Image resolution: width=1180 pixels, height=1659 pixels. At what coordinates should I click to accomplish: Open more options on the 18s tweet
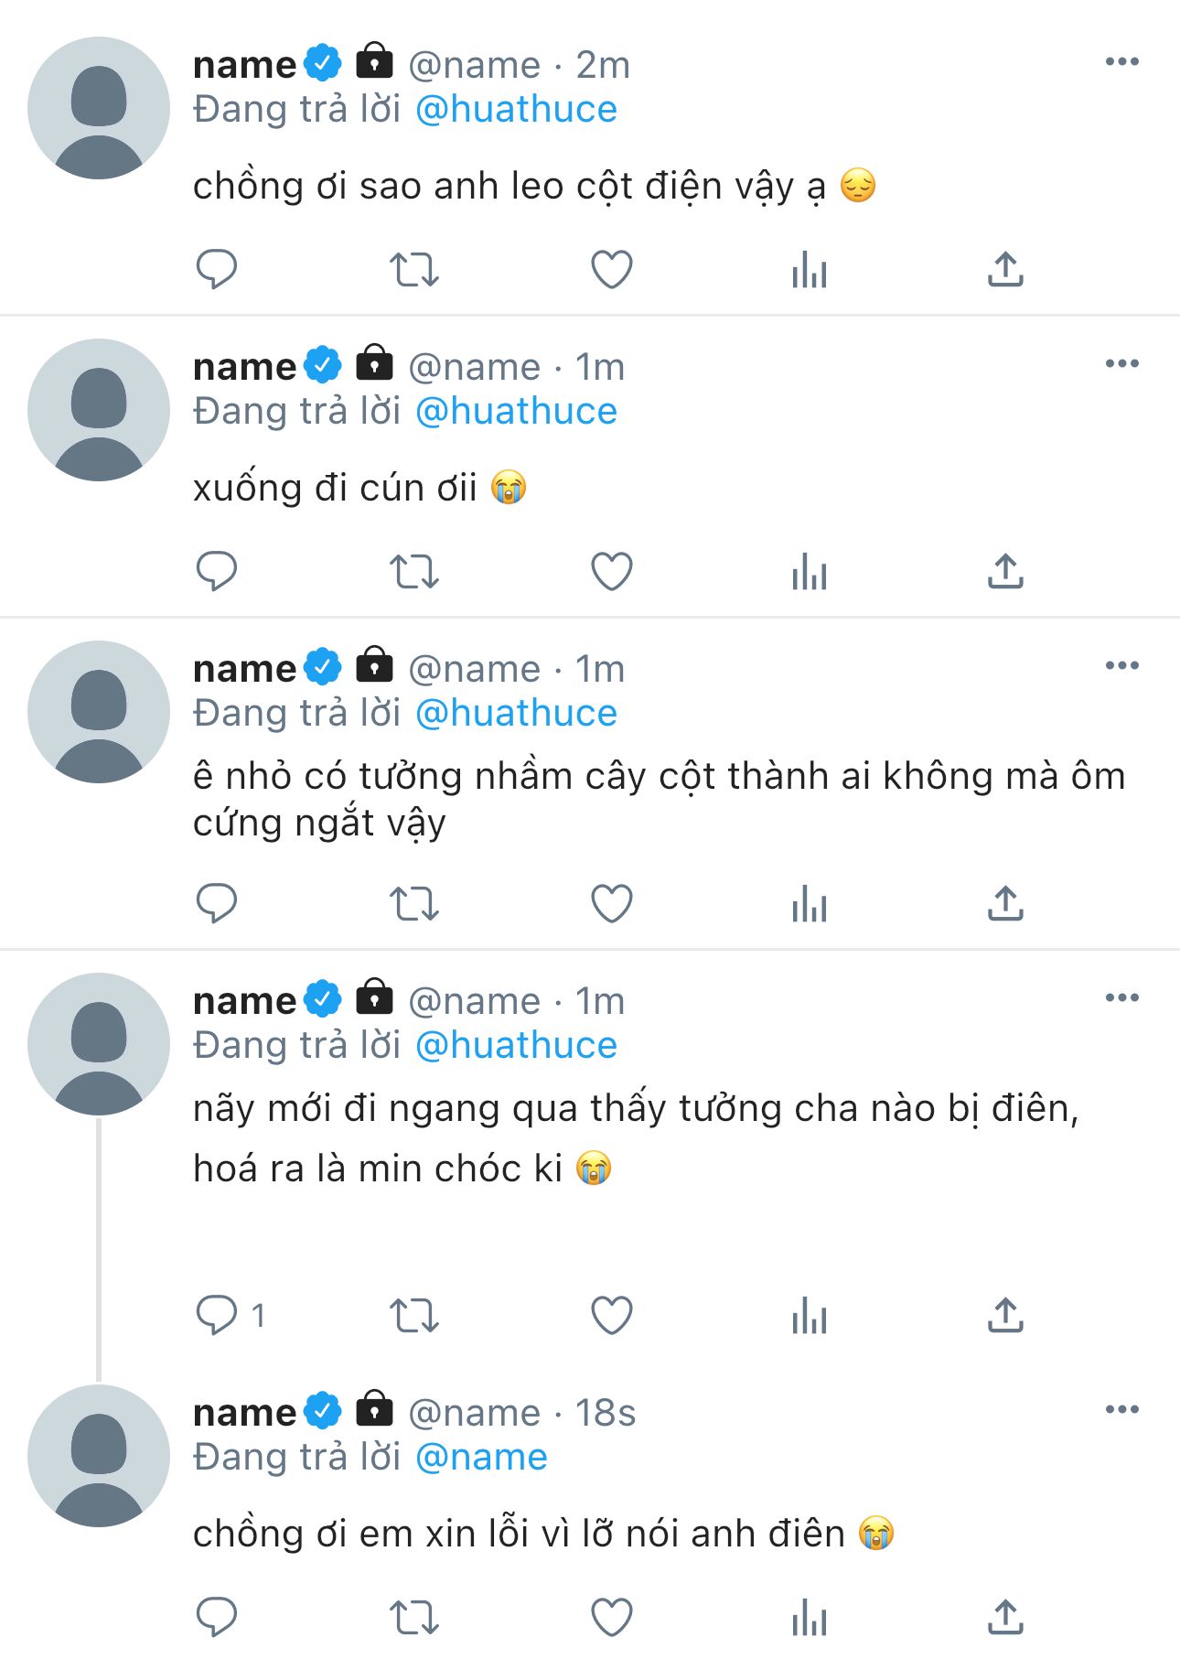1121,1410
